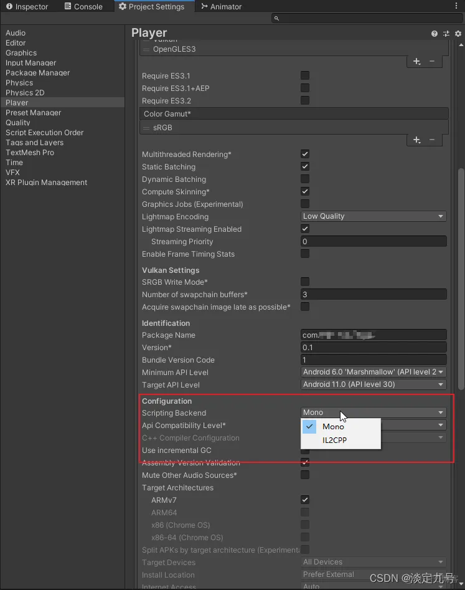Image resolution: width=465 pixels, height=590 pixels.
Task: Click the search magnifier icon
Action: [276, 18]
